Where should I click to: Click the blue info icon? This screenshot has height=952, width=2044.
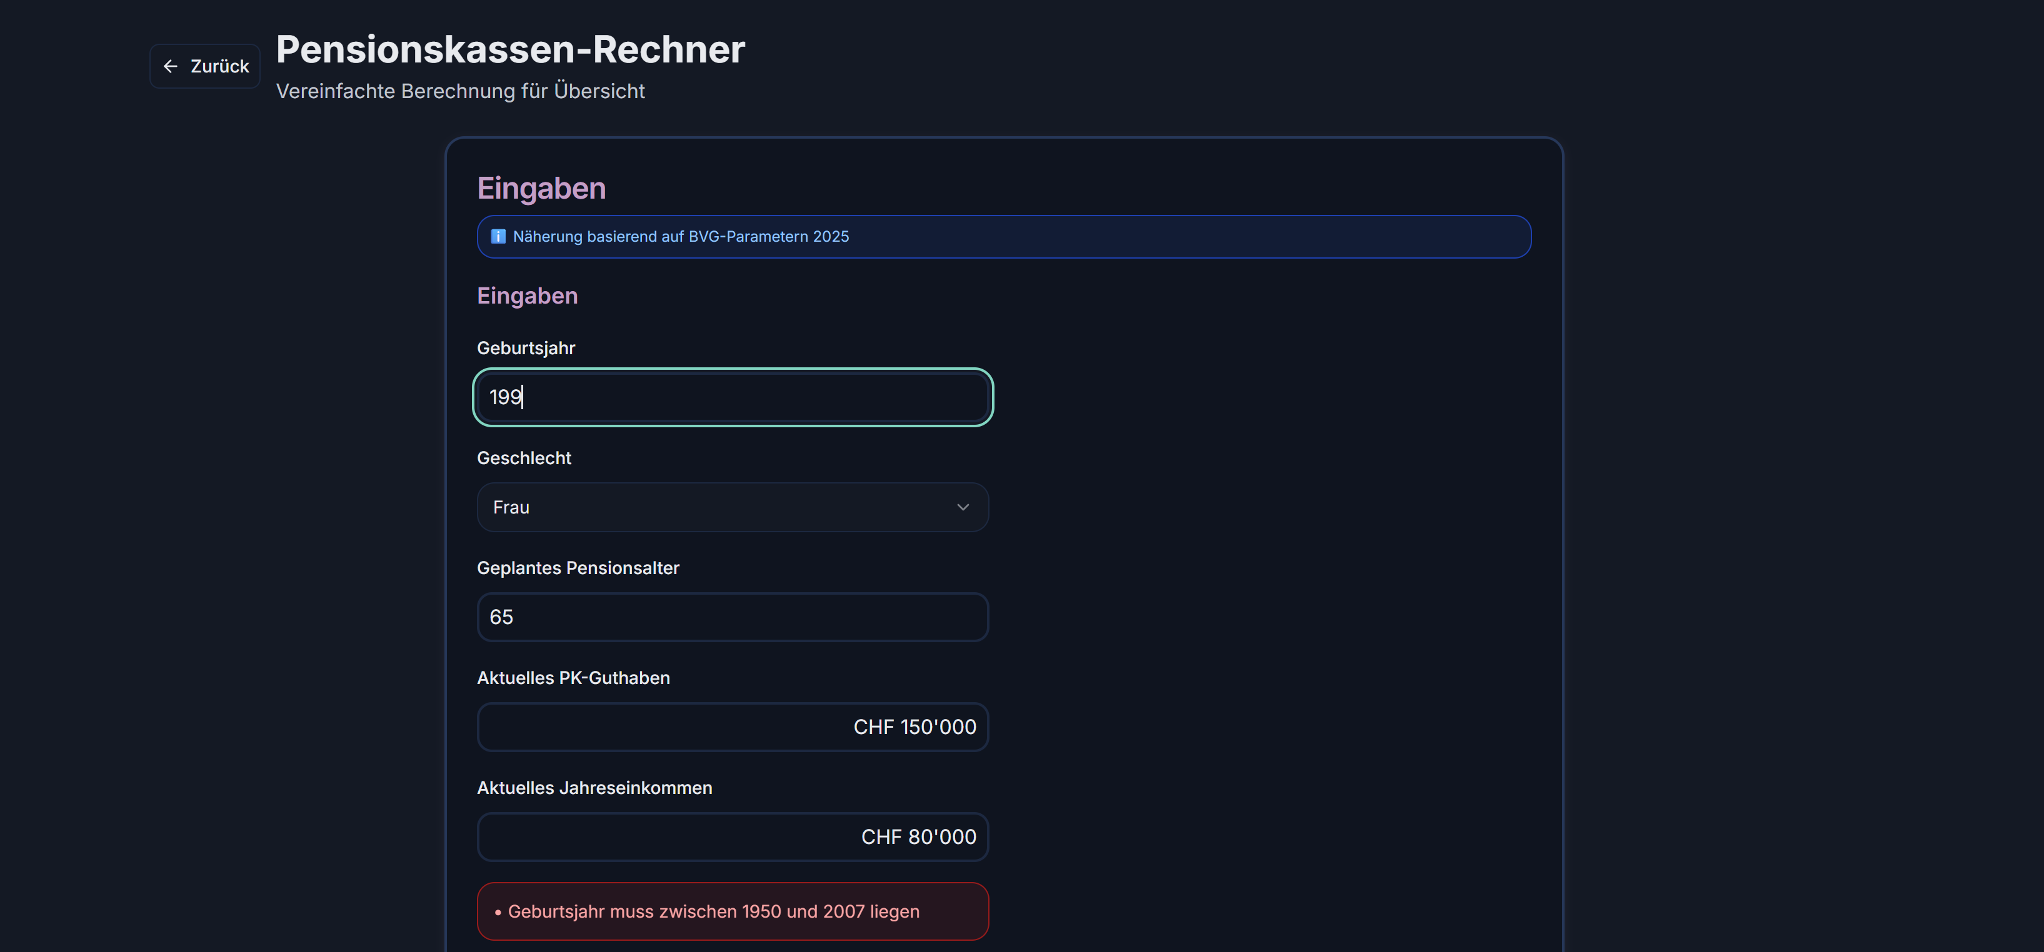click(x=498, y=236)
